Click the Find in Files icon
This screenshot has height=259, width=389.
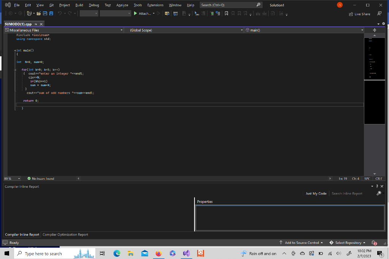[x=167, y=14]
